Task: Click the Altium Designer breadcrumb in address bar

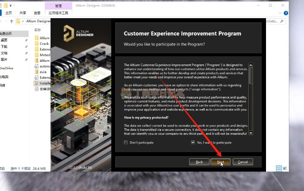Action: tap(38, 21)
